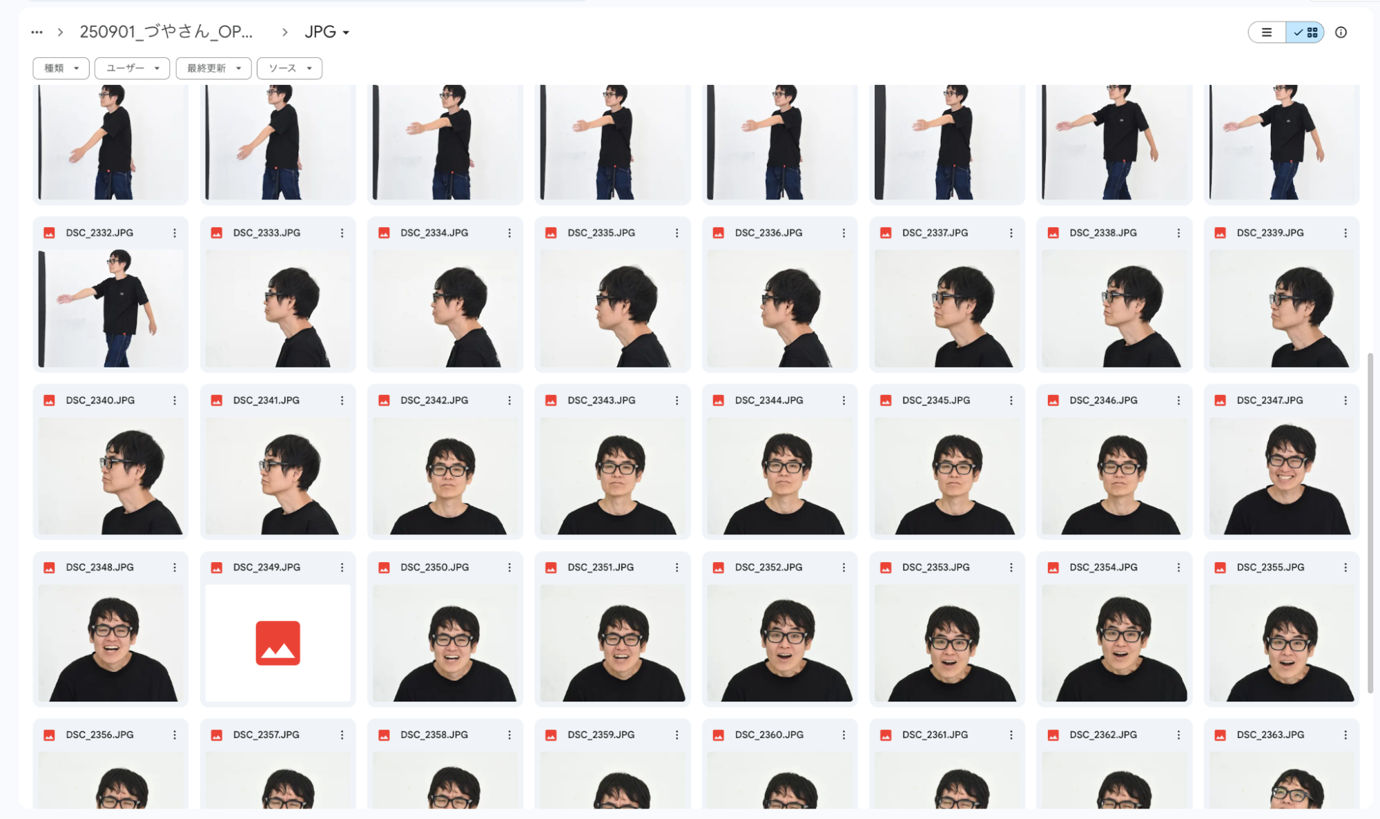Open the 種類 filter dropdown
The height and width of the screenshot is (819, 1380).
(61, 68)
